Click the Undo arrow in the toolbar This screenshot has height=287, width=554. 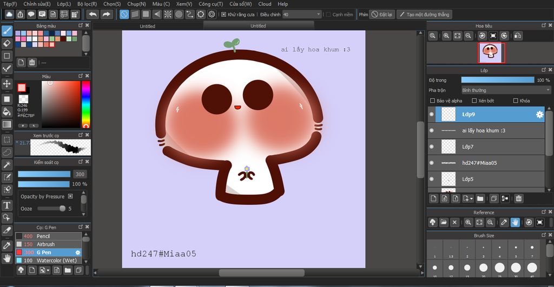click(93, 15)
